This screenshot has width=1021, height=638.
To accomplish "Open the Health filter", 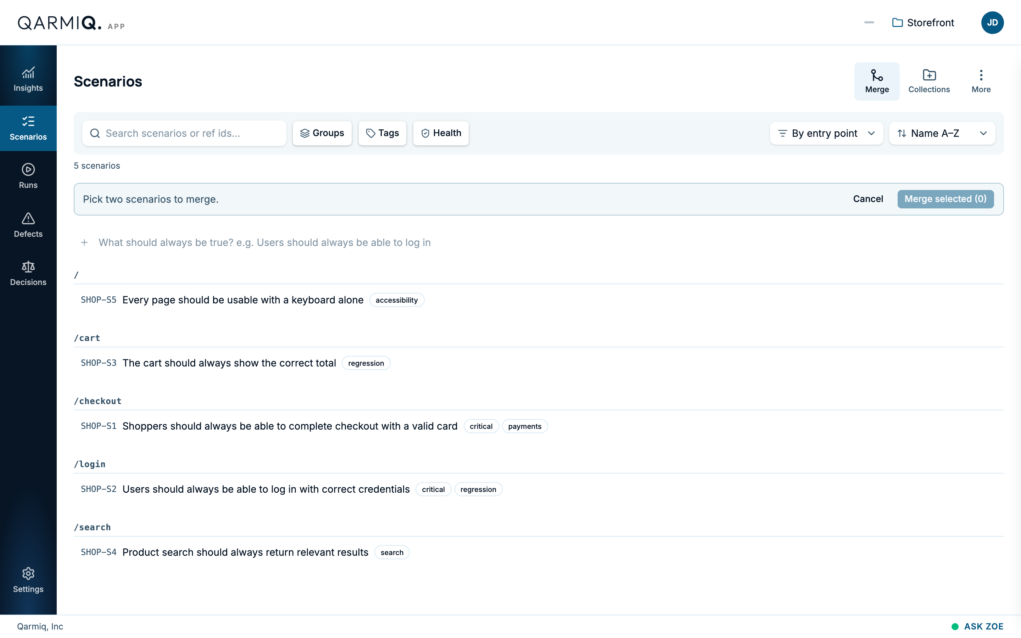I will (x=440, y=133).
